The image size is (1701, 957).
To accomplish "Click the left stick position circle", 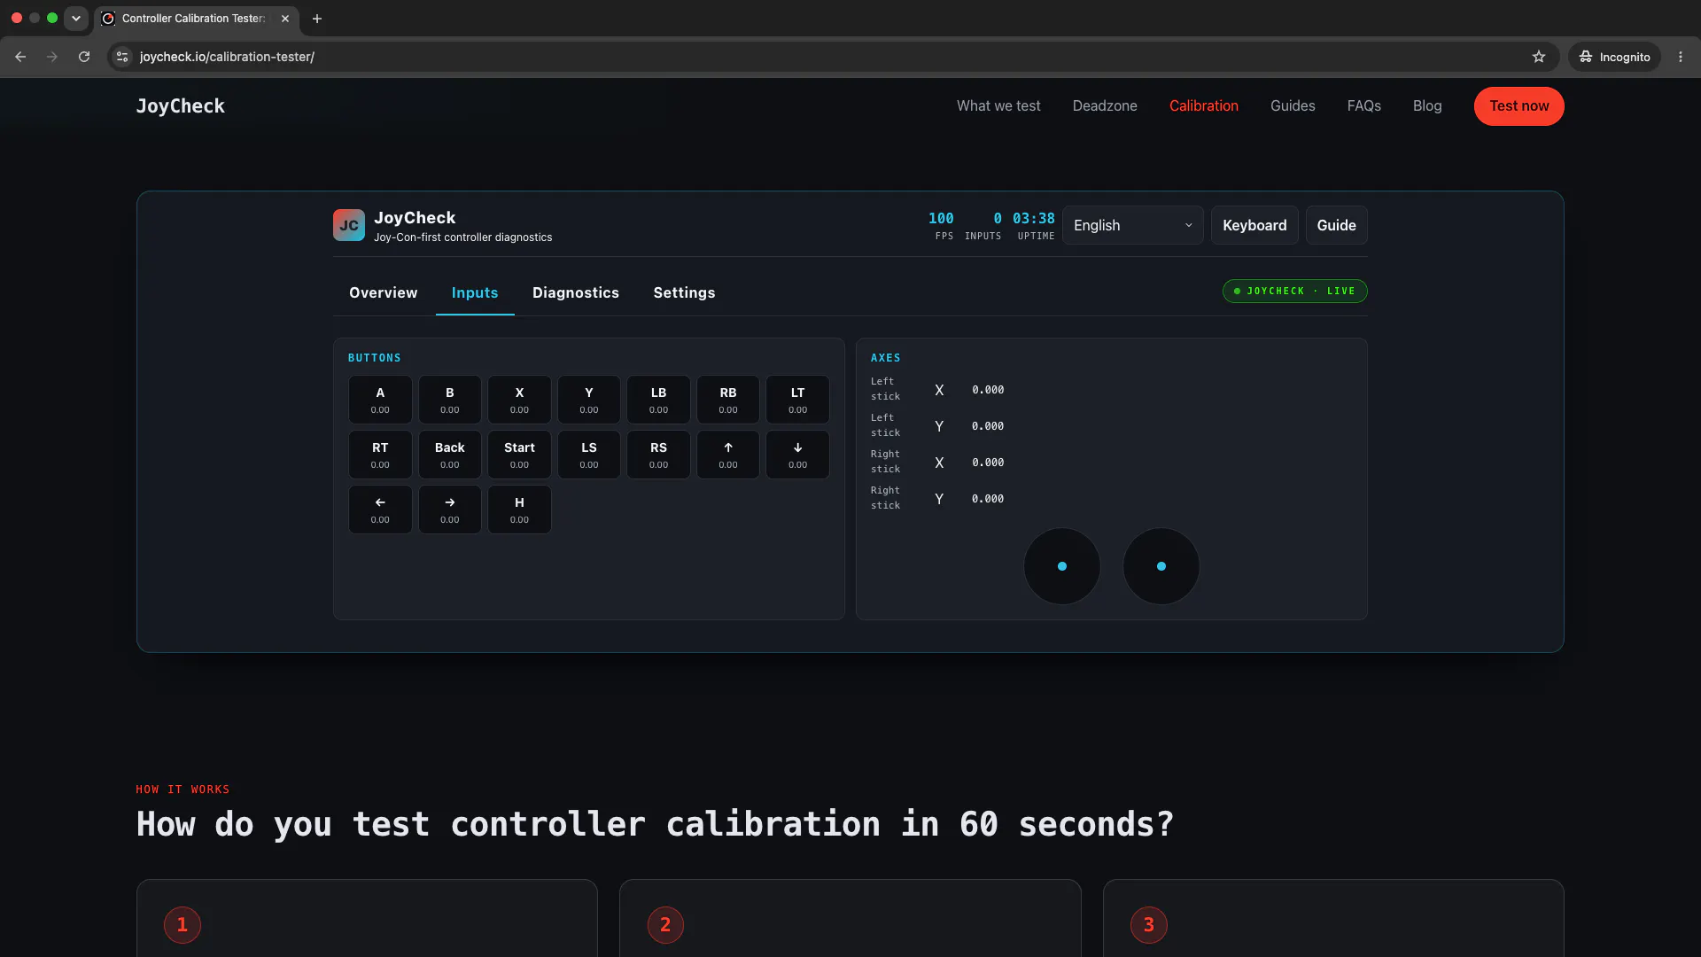I will pyautogui.click(x=1062, y=566).
